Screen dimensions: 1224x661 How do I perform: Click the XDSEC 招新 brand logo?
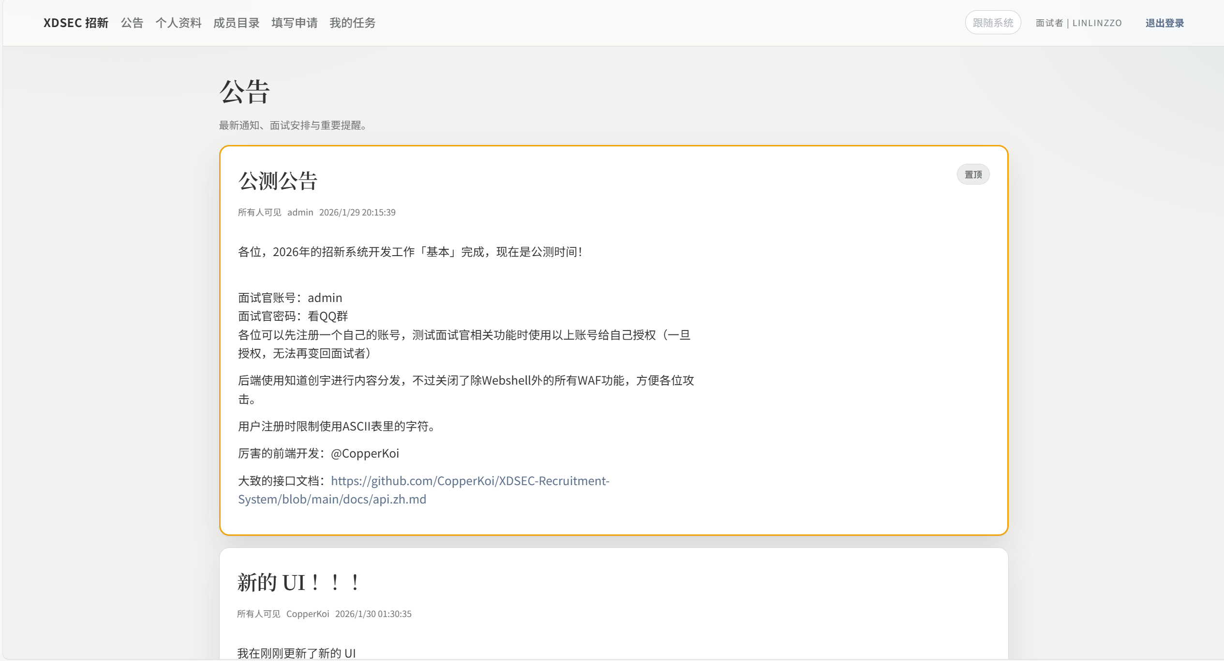(x=75, y=23)
